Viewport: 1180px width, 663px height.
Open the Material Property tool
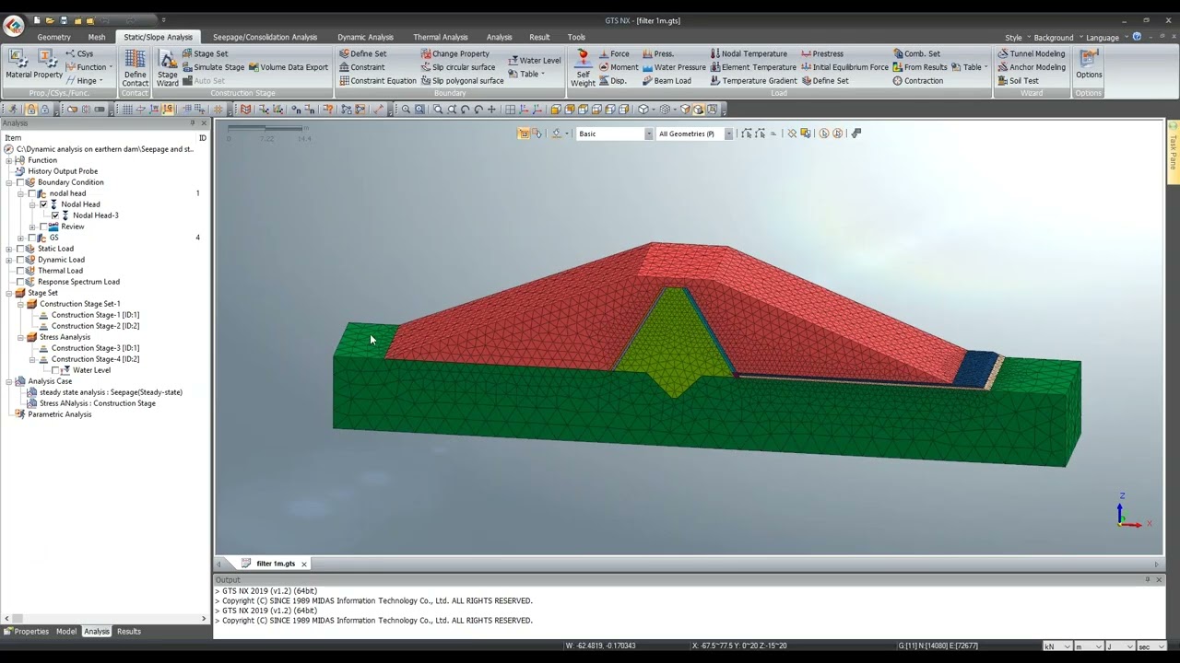coord(33,65)
